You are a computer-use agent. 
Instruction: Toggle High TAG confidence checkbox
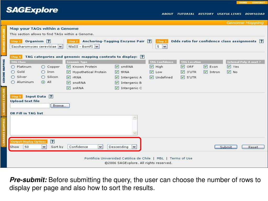[152, 67]
